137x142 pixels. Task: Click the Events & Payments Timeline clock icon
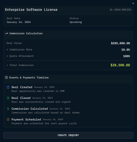[6, 78]
